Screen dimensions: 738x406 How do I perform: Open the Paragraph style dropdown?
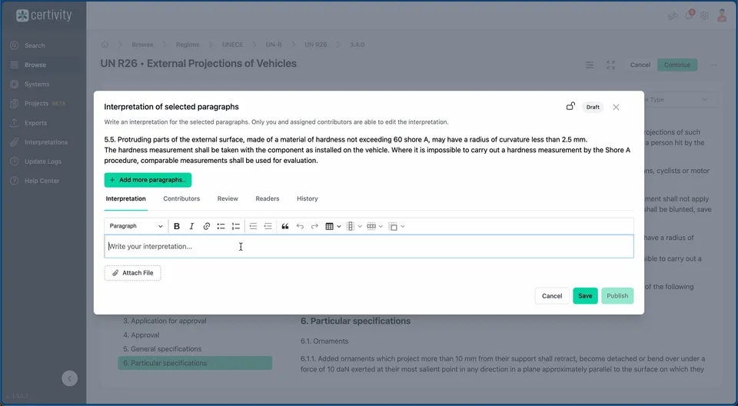pos(136,226)
